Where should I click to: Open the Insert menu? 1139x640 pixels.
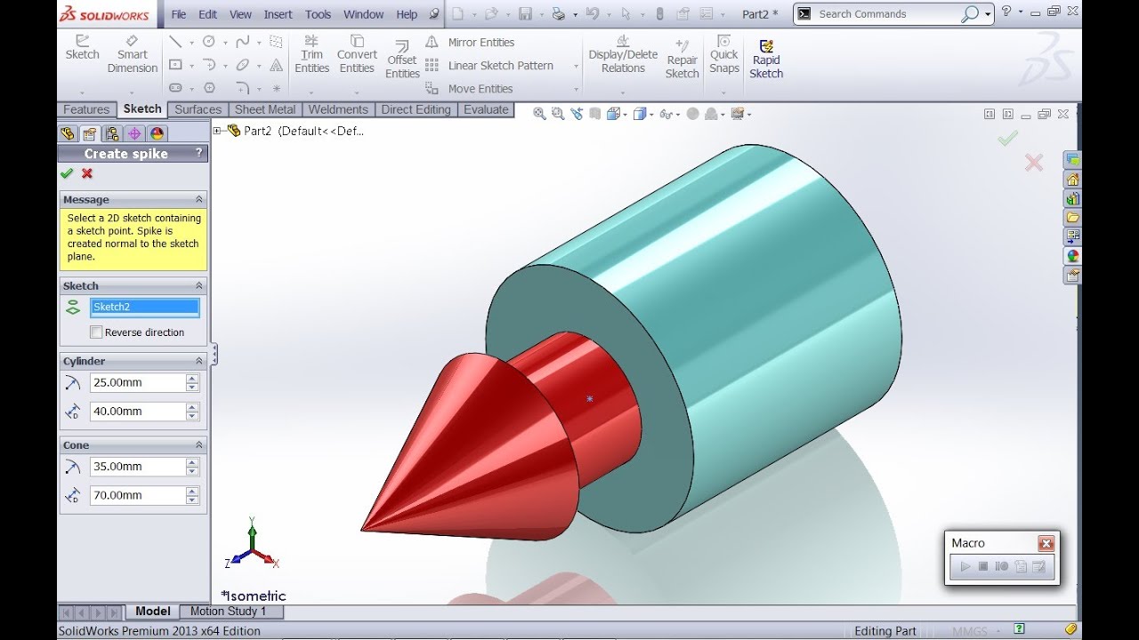tap(278, 14)
